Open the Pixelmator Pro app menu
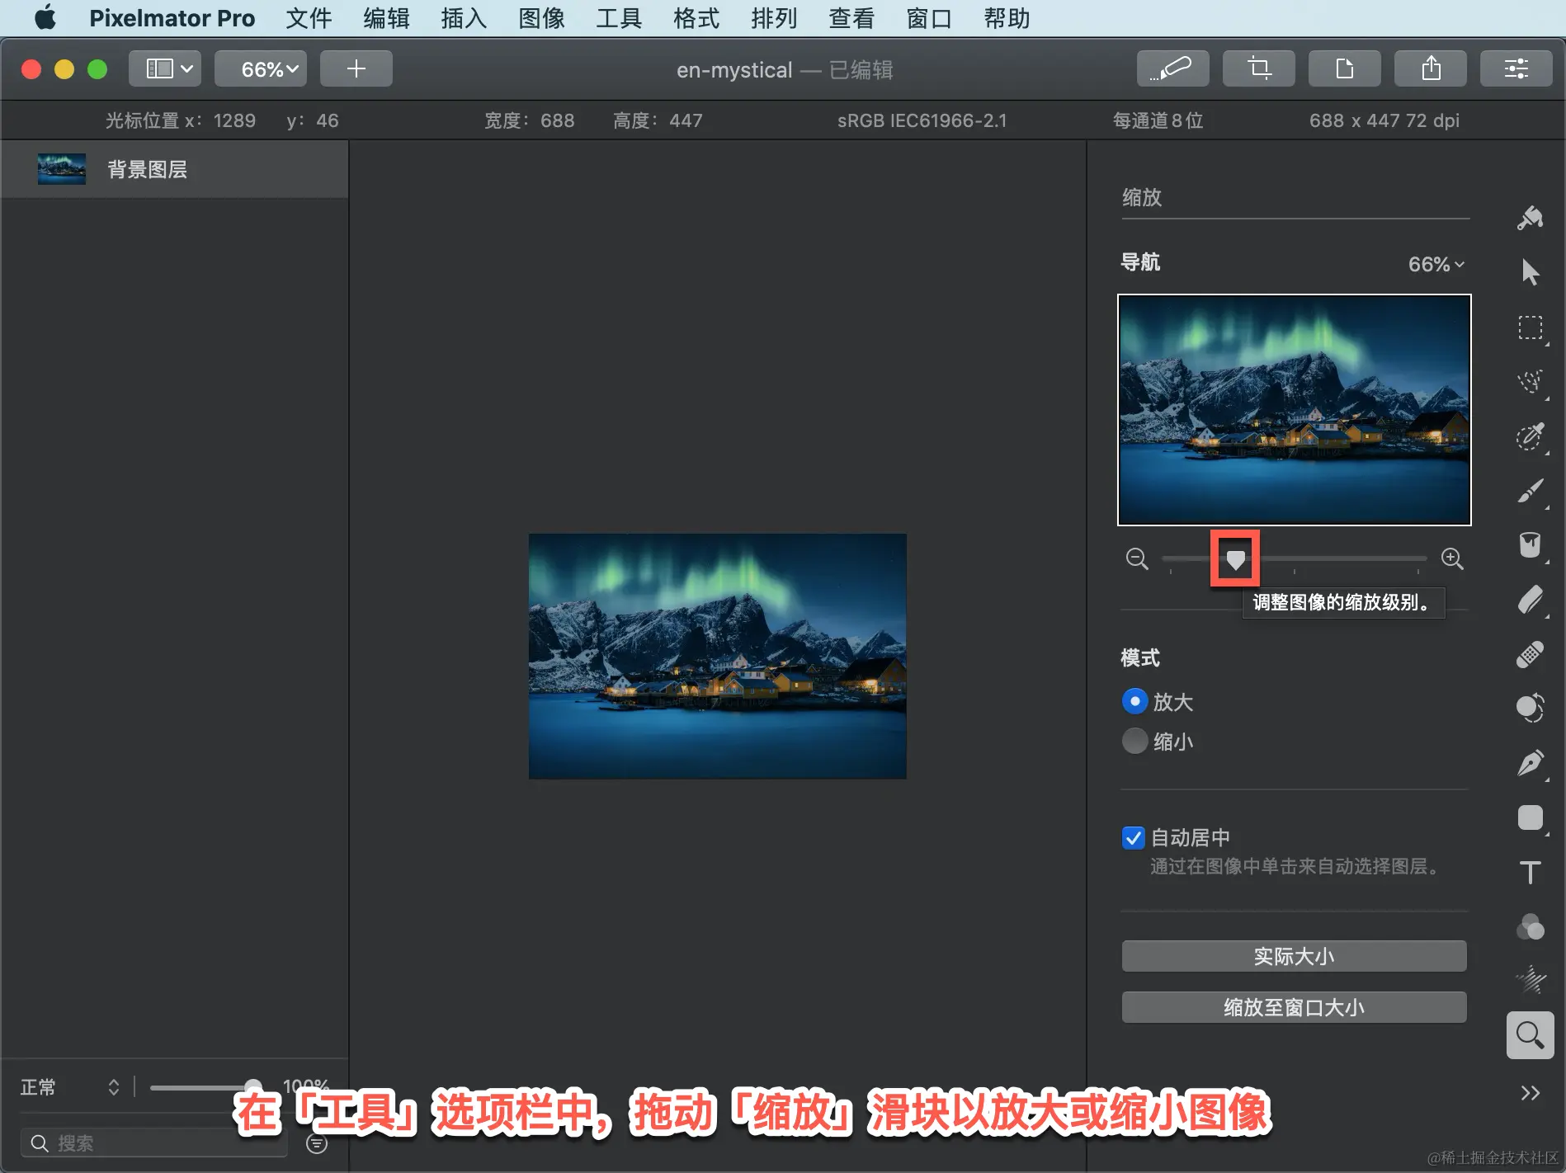 coord(172,18)
